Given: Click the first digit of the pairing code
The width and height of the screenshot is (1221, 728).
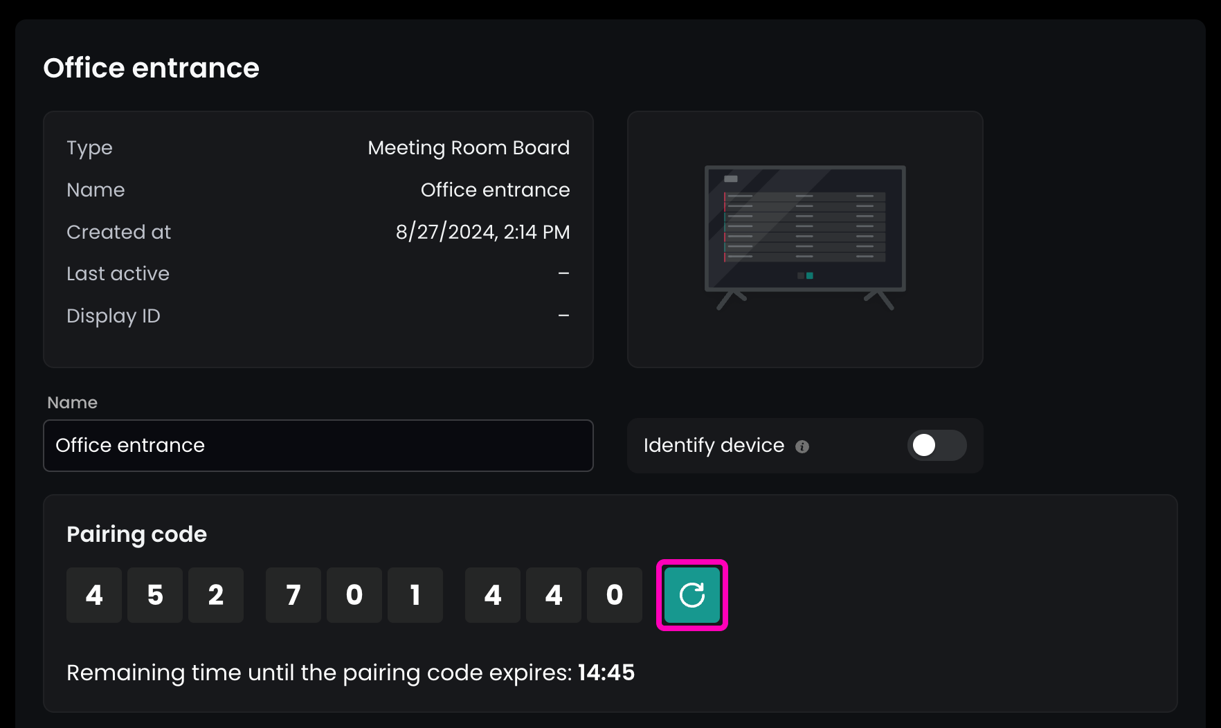Looking at the screenshot, I should tap(94, 595).
